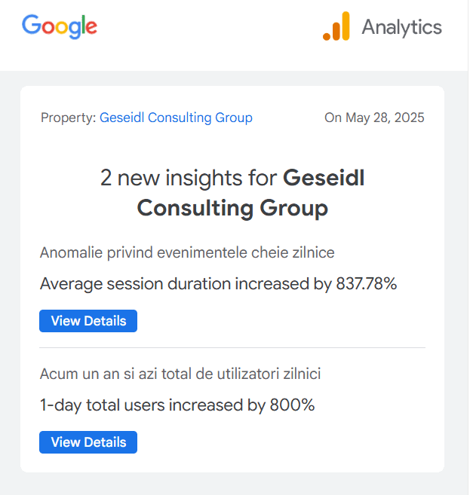Click the orange Analytics bar chart icon
This screenshot has width=470, height=495.
click(336, 26)
